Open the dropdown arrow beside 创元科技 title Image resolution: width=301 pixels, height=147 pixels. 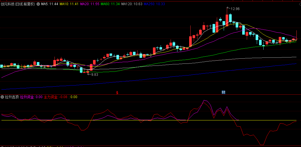[x=38, y=4]
